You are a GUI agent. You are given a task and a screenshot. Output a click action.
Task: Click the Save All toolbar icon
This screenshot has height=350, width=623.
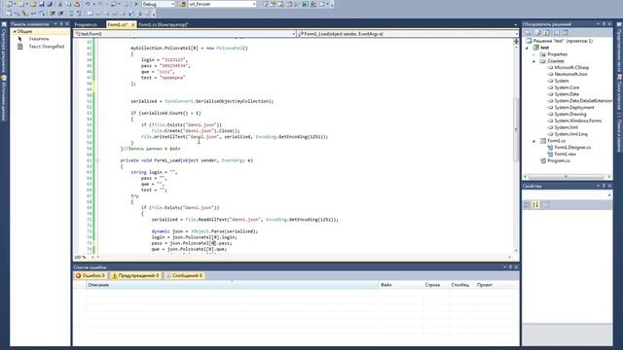point(50,4)
